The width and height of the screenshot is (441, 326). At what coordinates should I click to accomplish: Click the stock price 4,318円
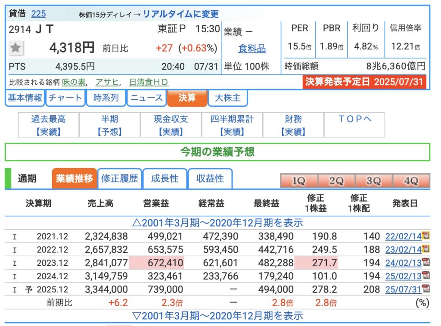click(72, 48)
